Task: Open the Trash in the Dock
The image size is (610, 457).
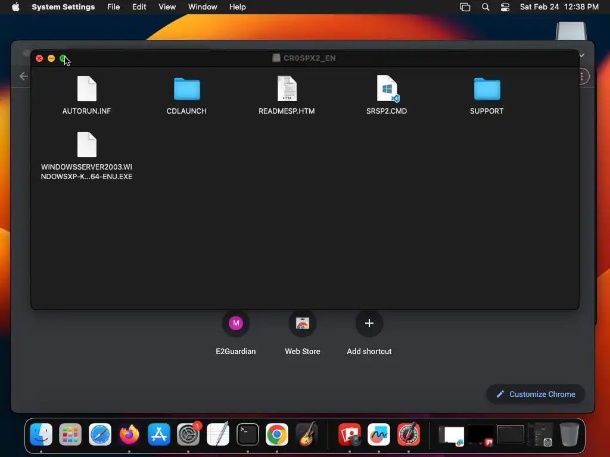Action: coord(569,434)
